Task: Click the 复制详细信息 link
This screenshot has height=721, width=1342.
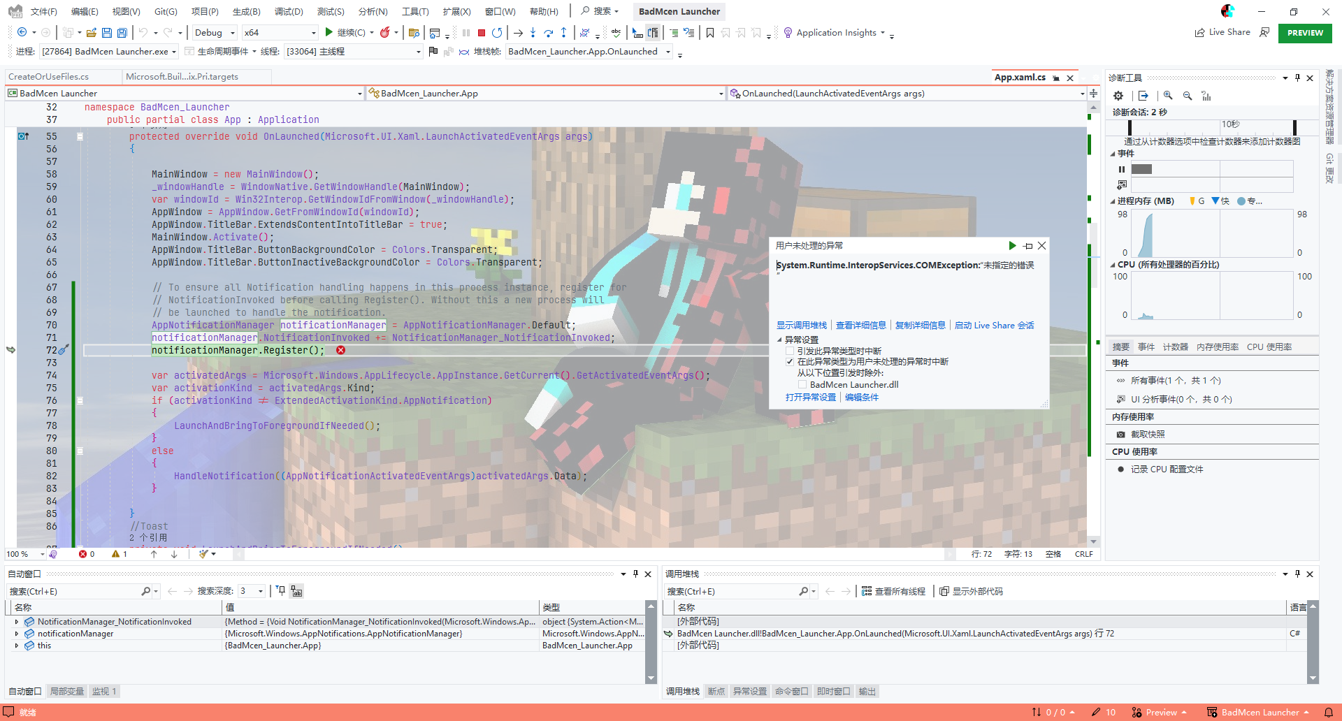Action: point(920,326)
